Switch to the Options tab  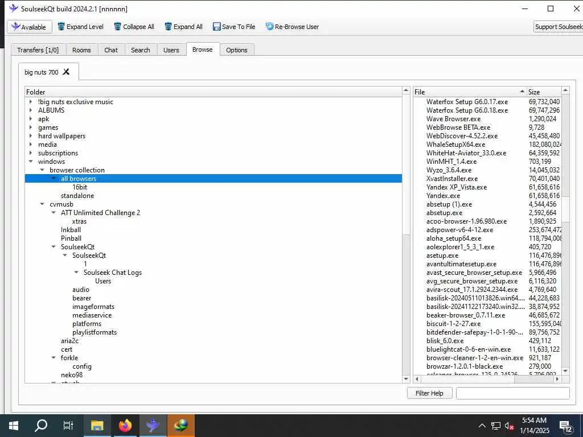click(236, 50)
